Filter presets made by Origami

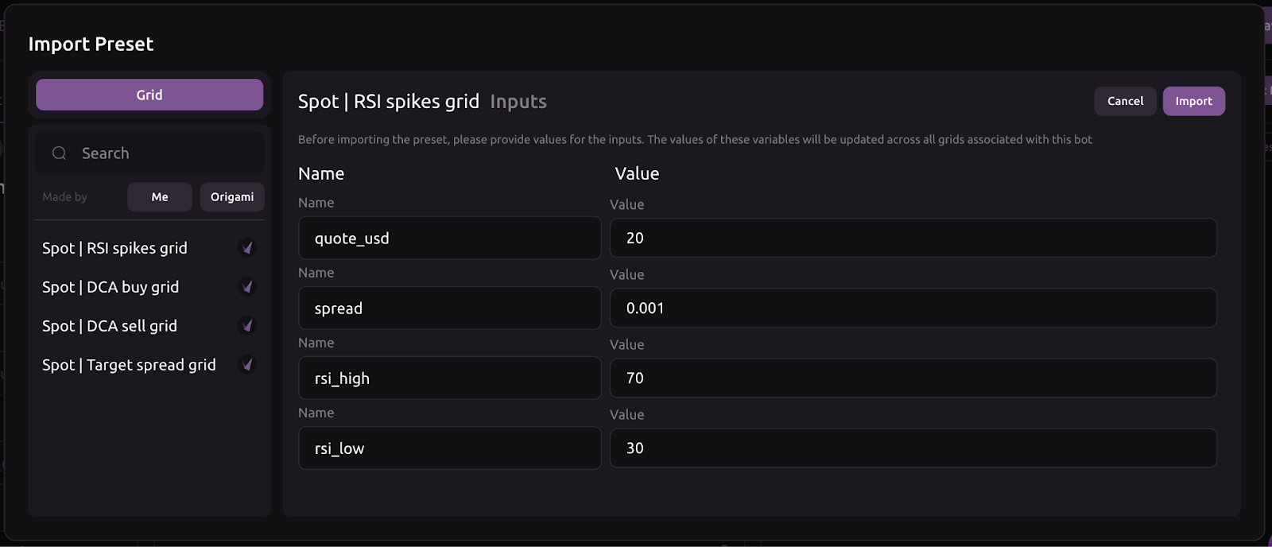[x=232, y=197]
